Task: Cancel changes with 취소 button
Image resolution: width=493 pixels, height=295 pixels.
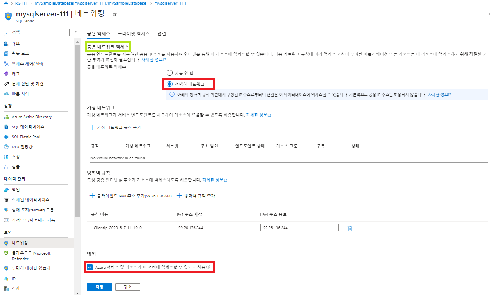Action: click(x=128, y=287)
